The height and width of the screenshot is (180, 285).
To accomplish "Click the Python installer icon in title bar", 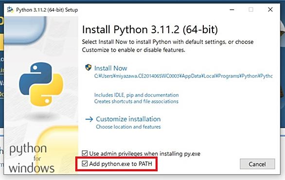I will [10, 10].
